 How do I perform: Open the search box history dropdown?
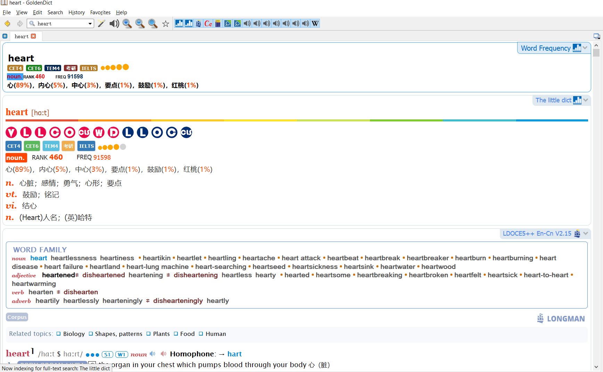90,24
